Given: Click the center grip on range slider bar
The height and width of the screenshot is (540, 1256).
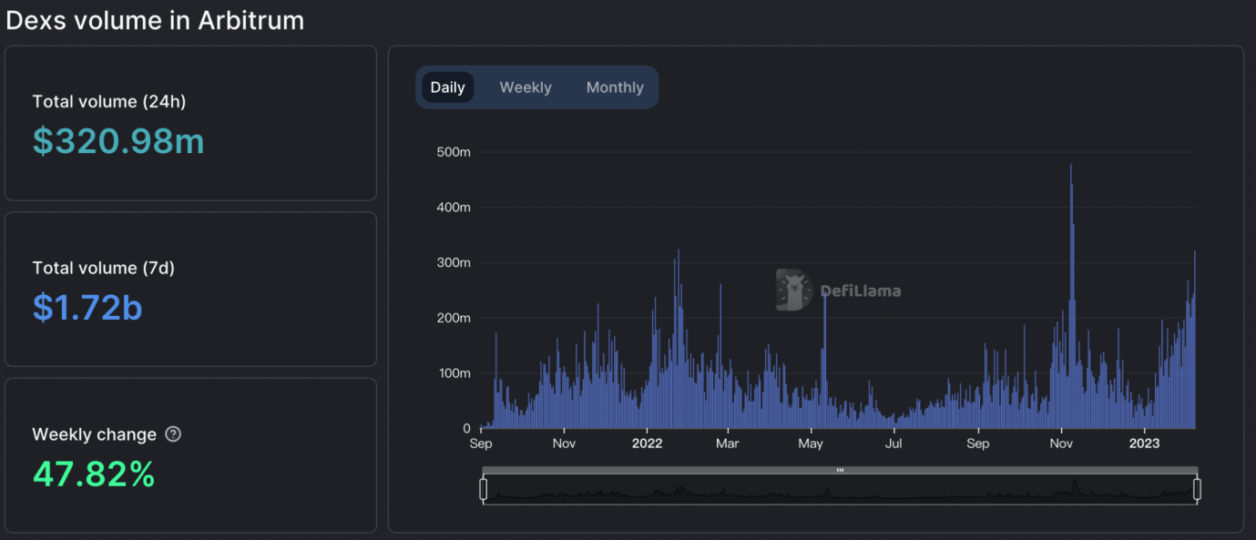Looking at the screenshot, I should point(840,470).
